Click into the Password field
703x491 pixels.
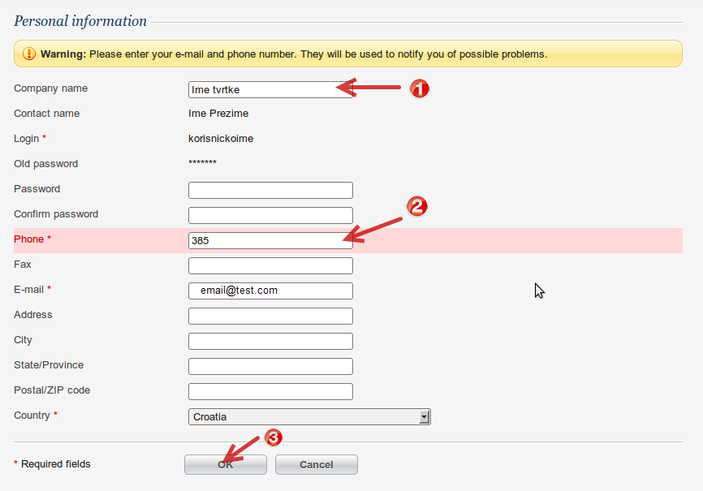point(270,190)
